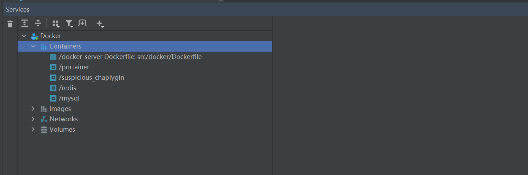Viewport: 528px width, 175px height.
Task: Click the docker-server container square icon
Action: 53,57
